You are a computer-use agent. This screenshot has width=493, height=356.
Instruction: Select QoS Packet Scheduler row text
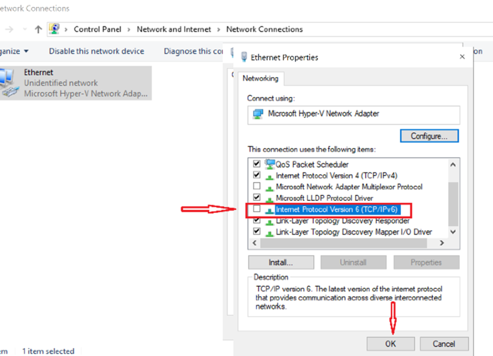[312, 165]
